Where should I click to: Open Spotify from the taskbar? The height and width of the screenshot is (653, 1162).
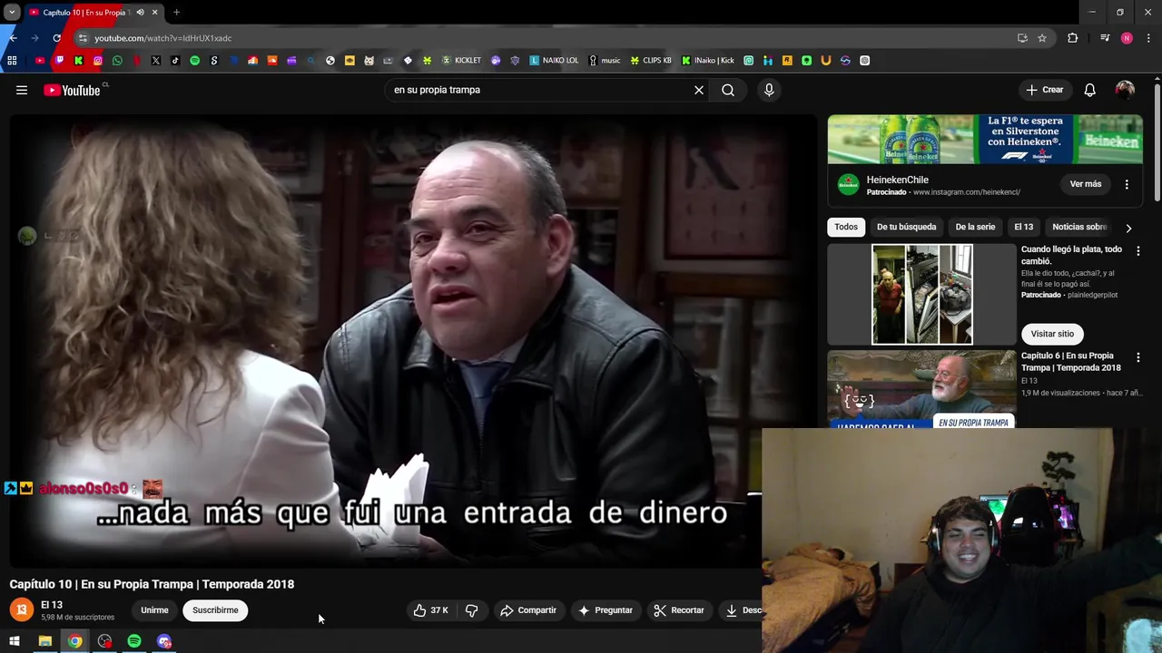click(134, 641)
